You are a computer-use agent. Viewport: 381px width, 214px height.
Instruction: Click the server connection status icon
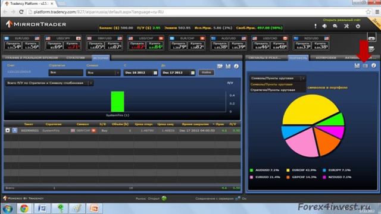(x=238, y=198)
